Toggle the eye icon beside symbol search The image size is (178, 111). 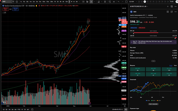coord(13,2)
